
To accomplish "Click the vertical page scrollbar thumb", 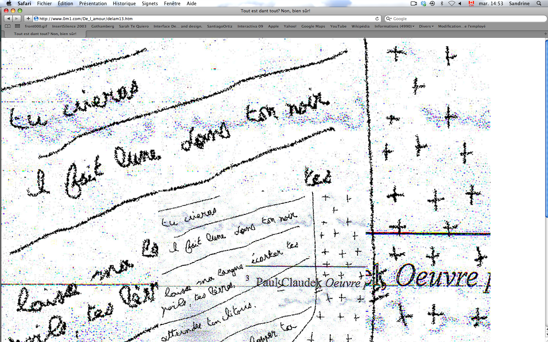I will (x=546, y=129).
